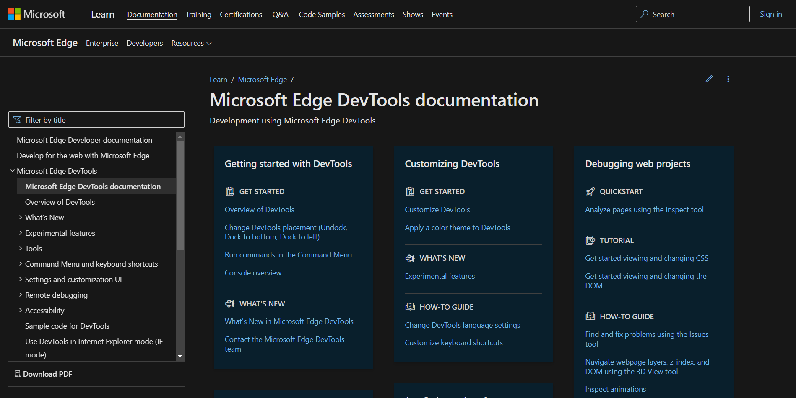Open the Shows menu item
This screenshot has width=796, height=398.
(x=413, y=14)
